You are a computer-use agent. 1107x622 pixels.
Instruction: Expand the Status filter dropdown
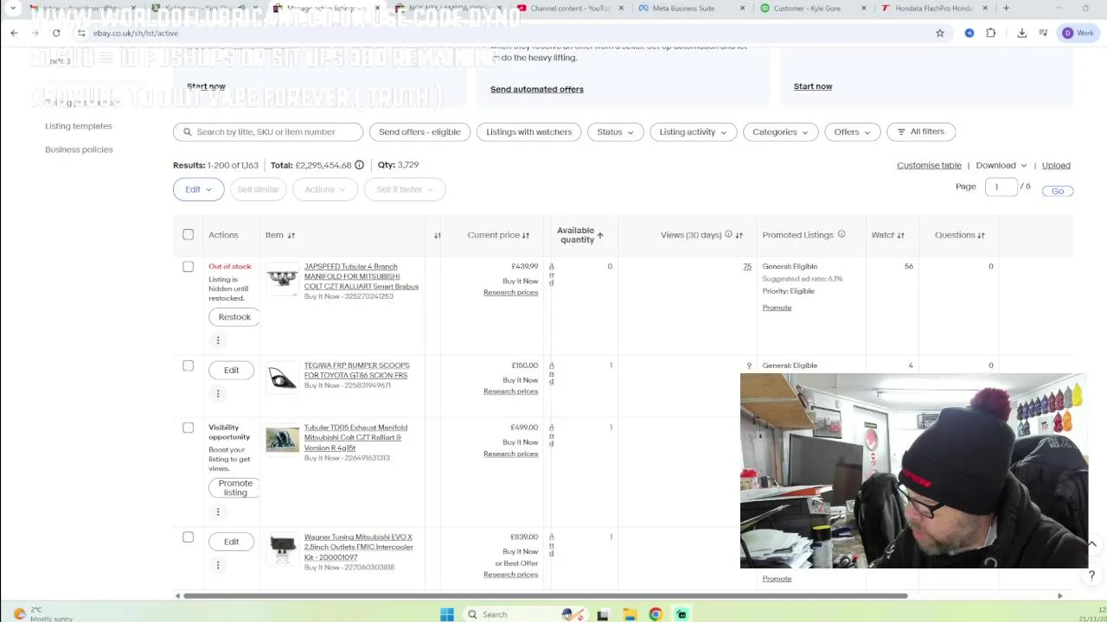[615, 132]
